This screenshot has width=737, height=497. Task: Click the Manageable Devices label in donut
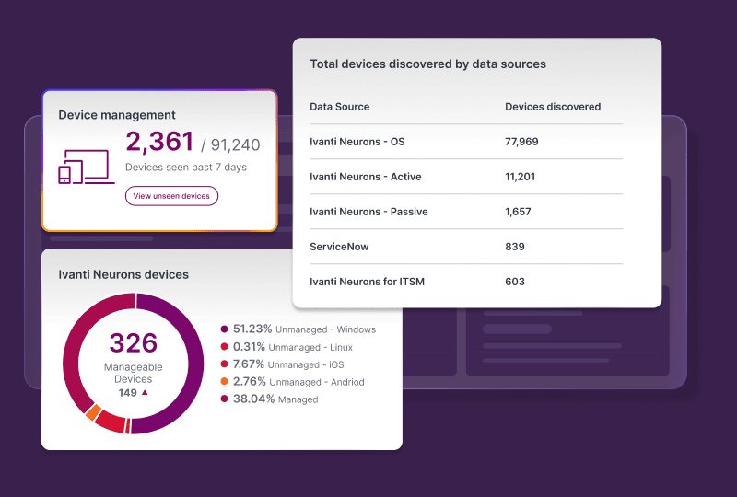tap(134, 373)
